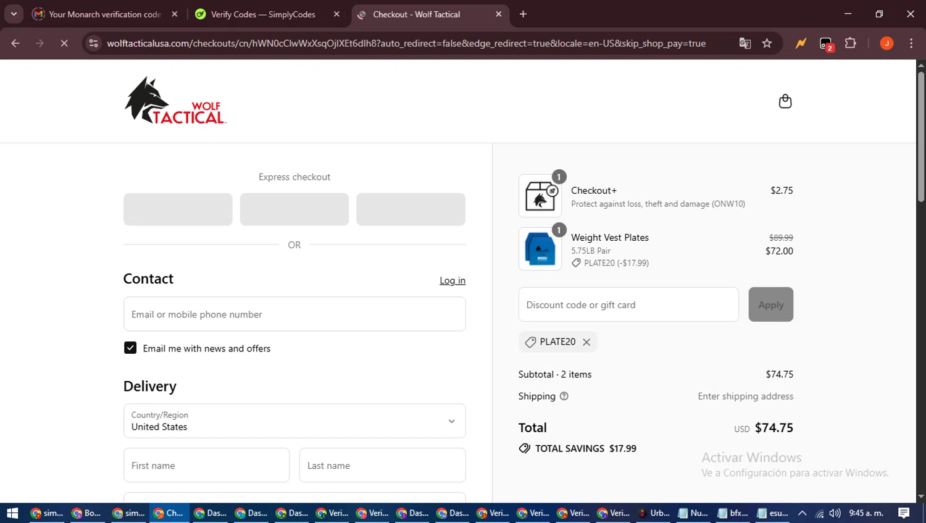Click the first express checkout button

click(x=178, y=209)
